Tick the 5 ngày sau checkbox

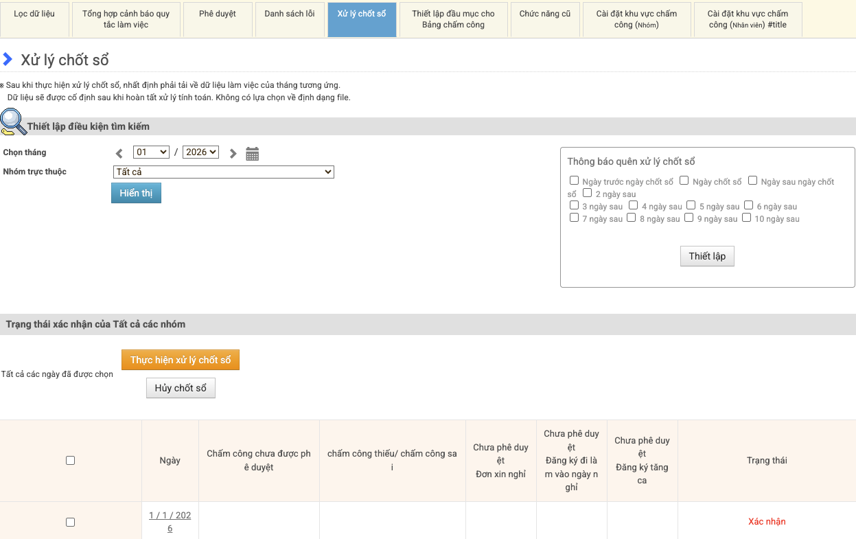click(691, 205)
